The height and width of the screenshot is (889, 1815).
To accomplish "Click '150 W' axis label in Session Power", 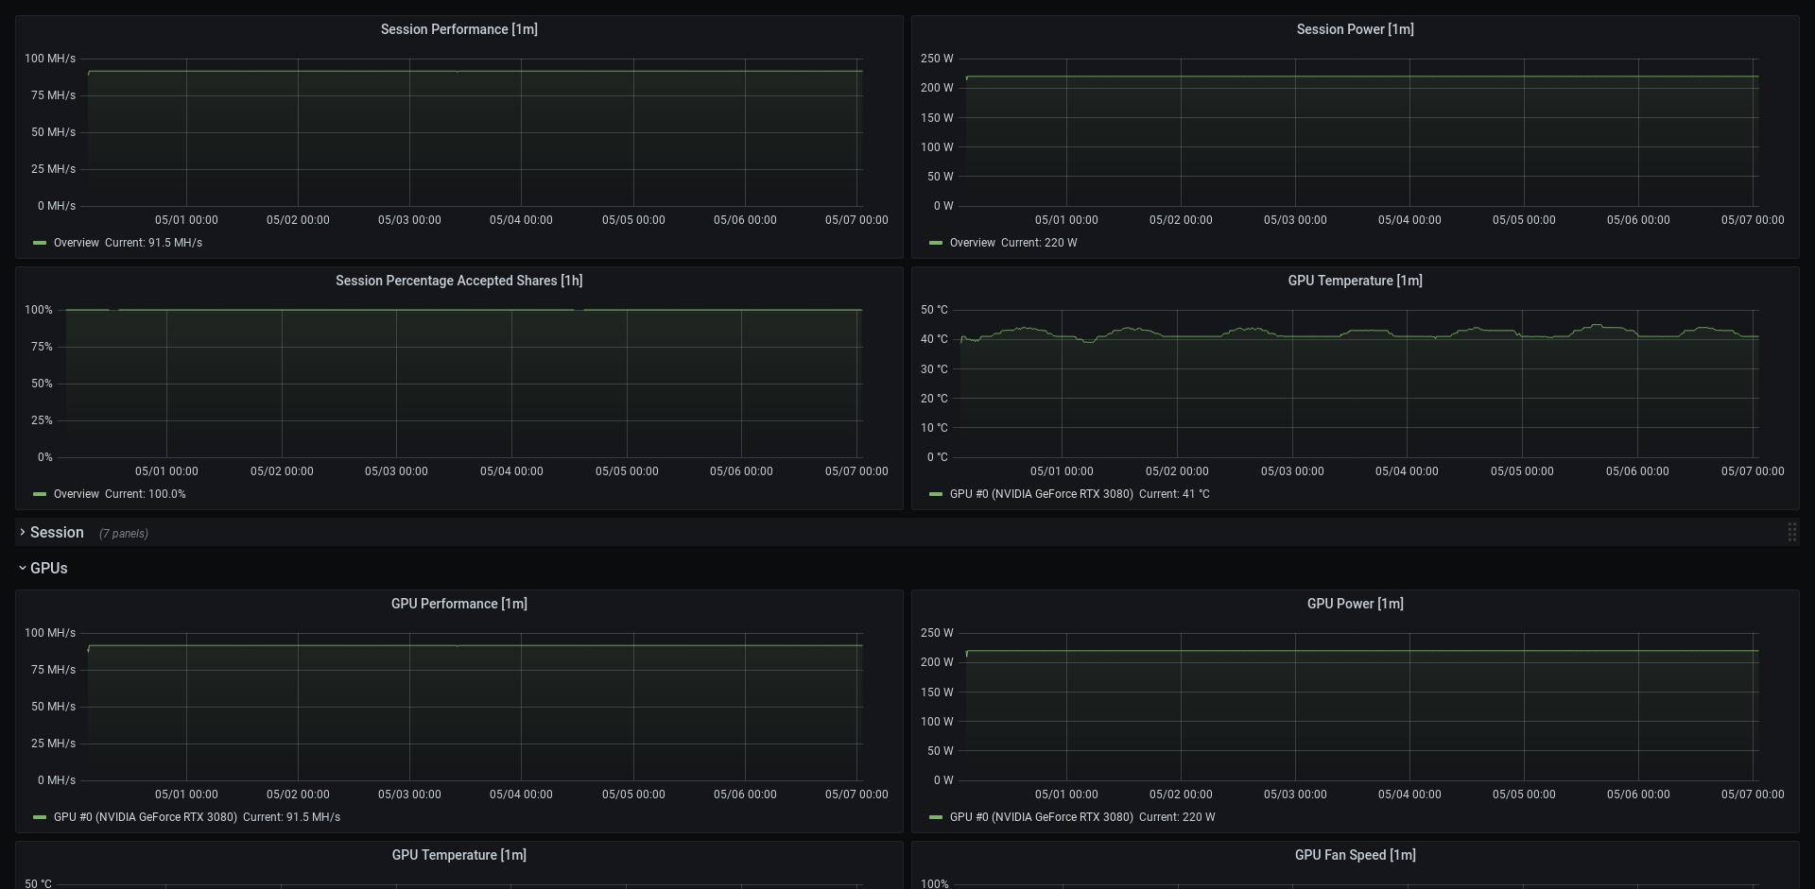I will [937, 118].
